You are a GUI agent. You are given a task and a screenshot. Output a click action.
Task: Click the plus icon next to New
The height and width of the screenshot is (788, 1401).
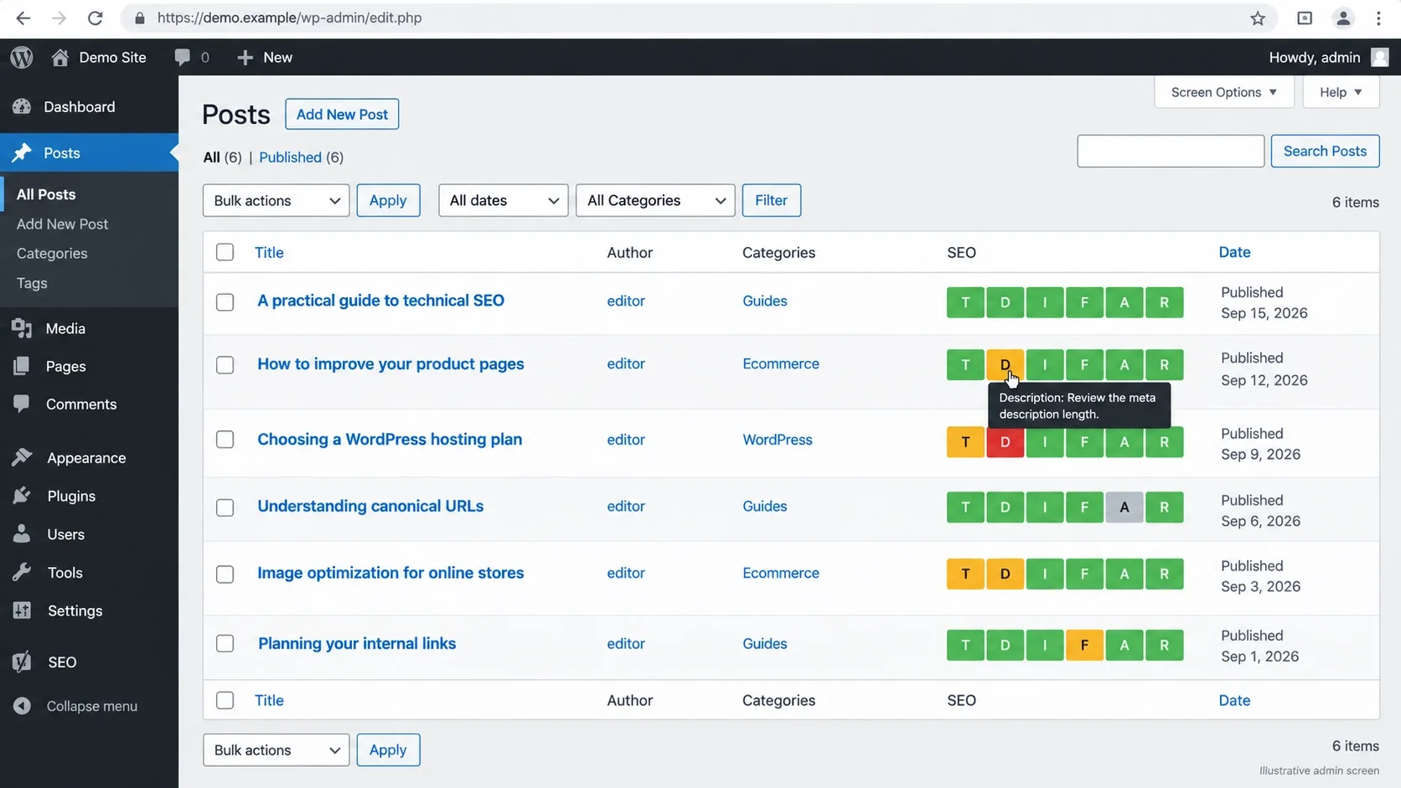245,57
